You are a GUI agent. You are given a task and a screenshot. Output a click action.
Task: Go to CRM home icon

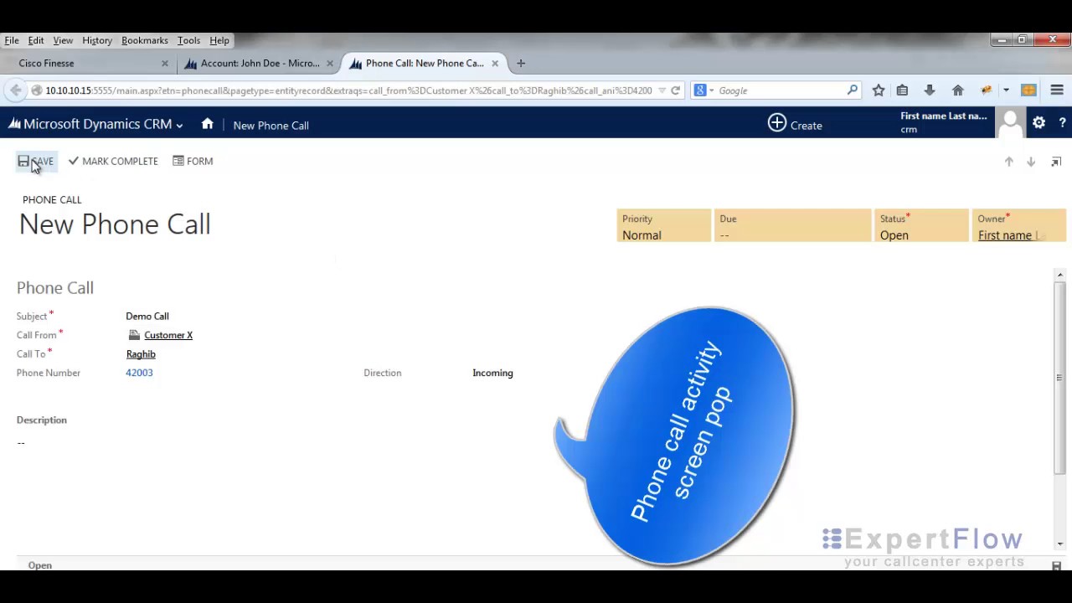(x=208, y=125)
